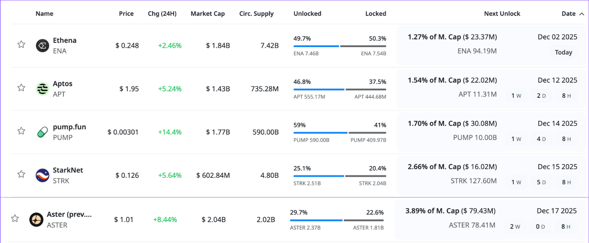Click the StarkNet token logo icon
589x243 pixels.
click(42, 175)
